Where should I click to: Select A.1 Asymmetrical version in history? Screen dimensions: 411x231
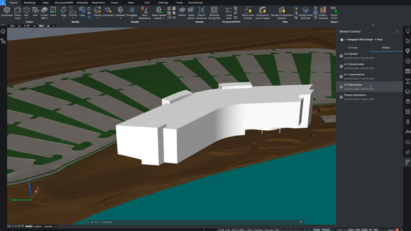pos(369,76)
